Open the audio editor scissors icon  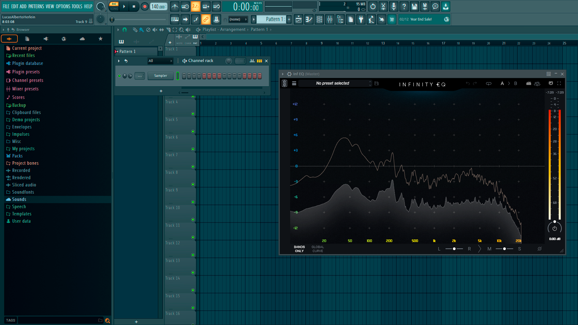(383, 6)
